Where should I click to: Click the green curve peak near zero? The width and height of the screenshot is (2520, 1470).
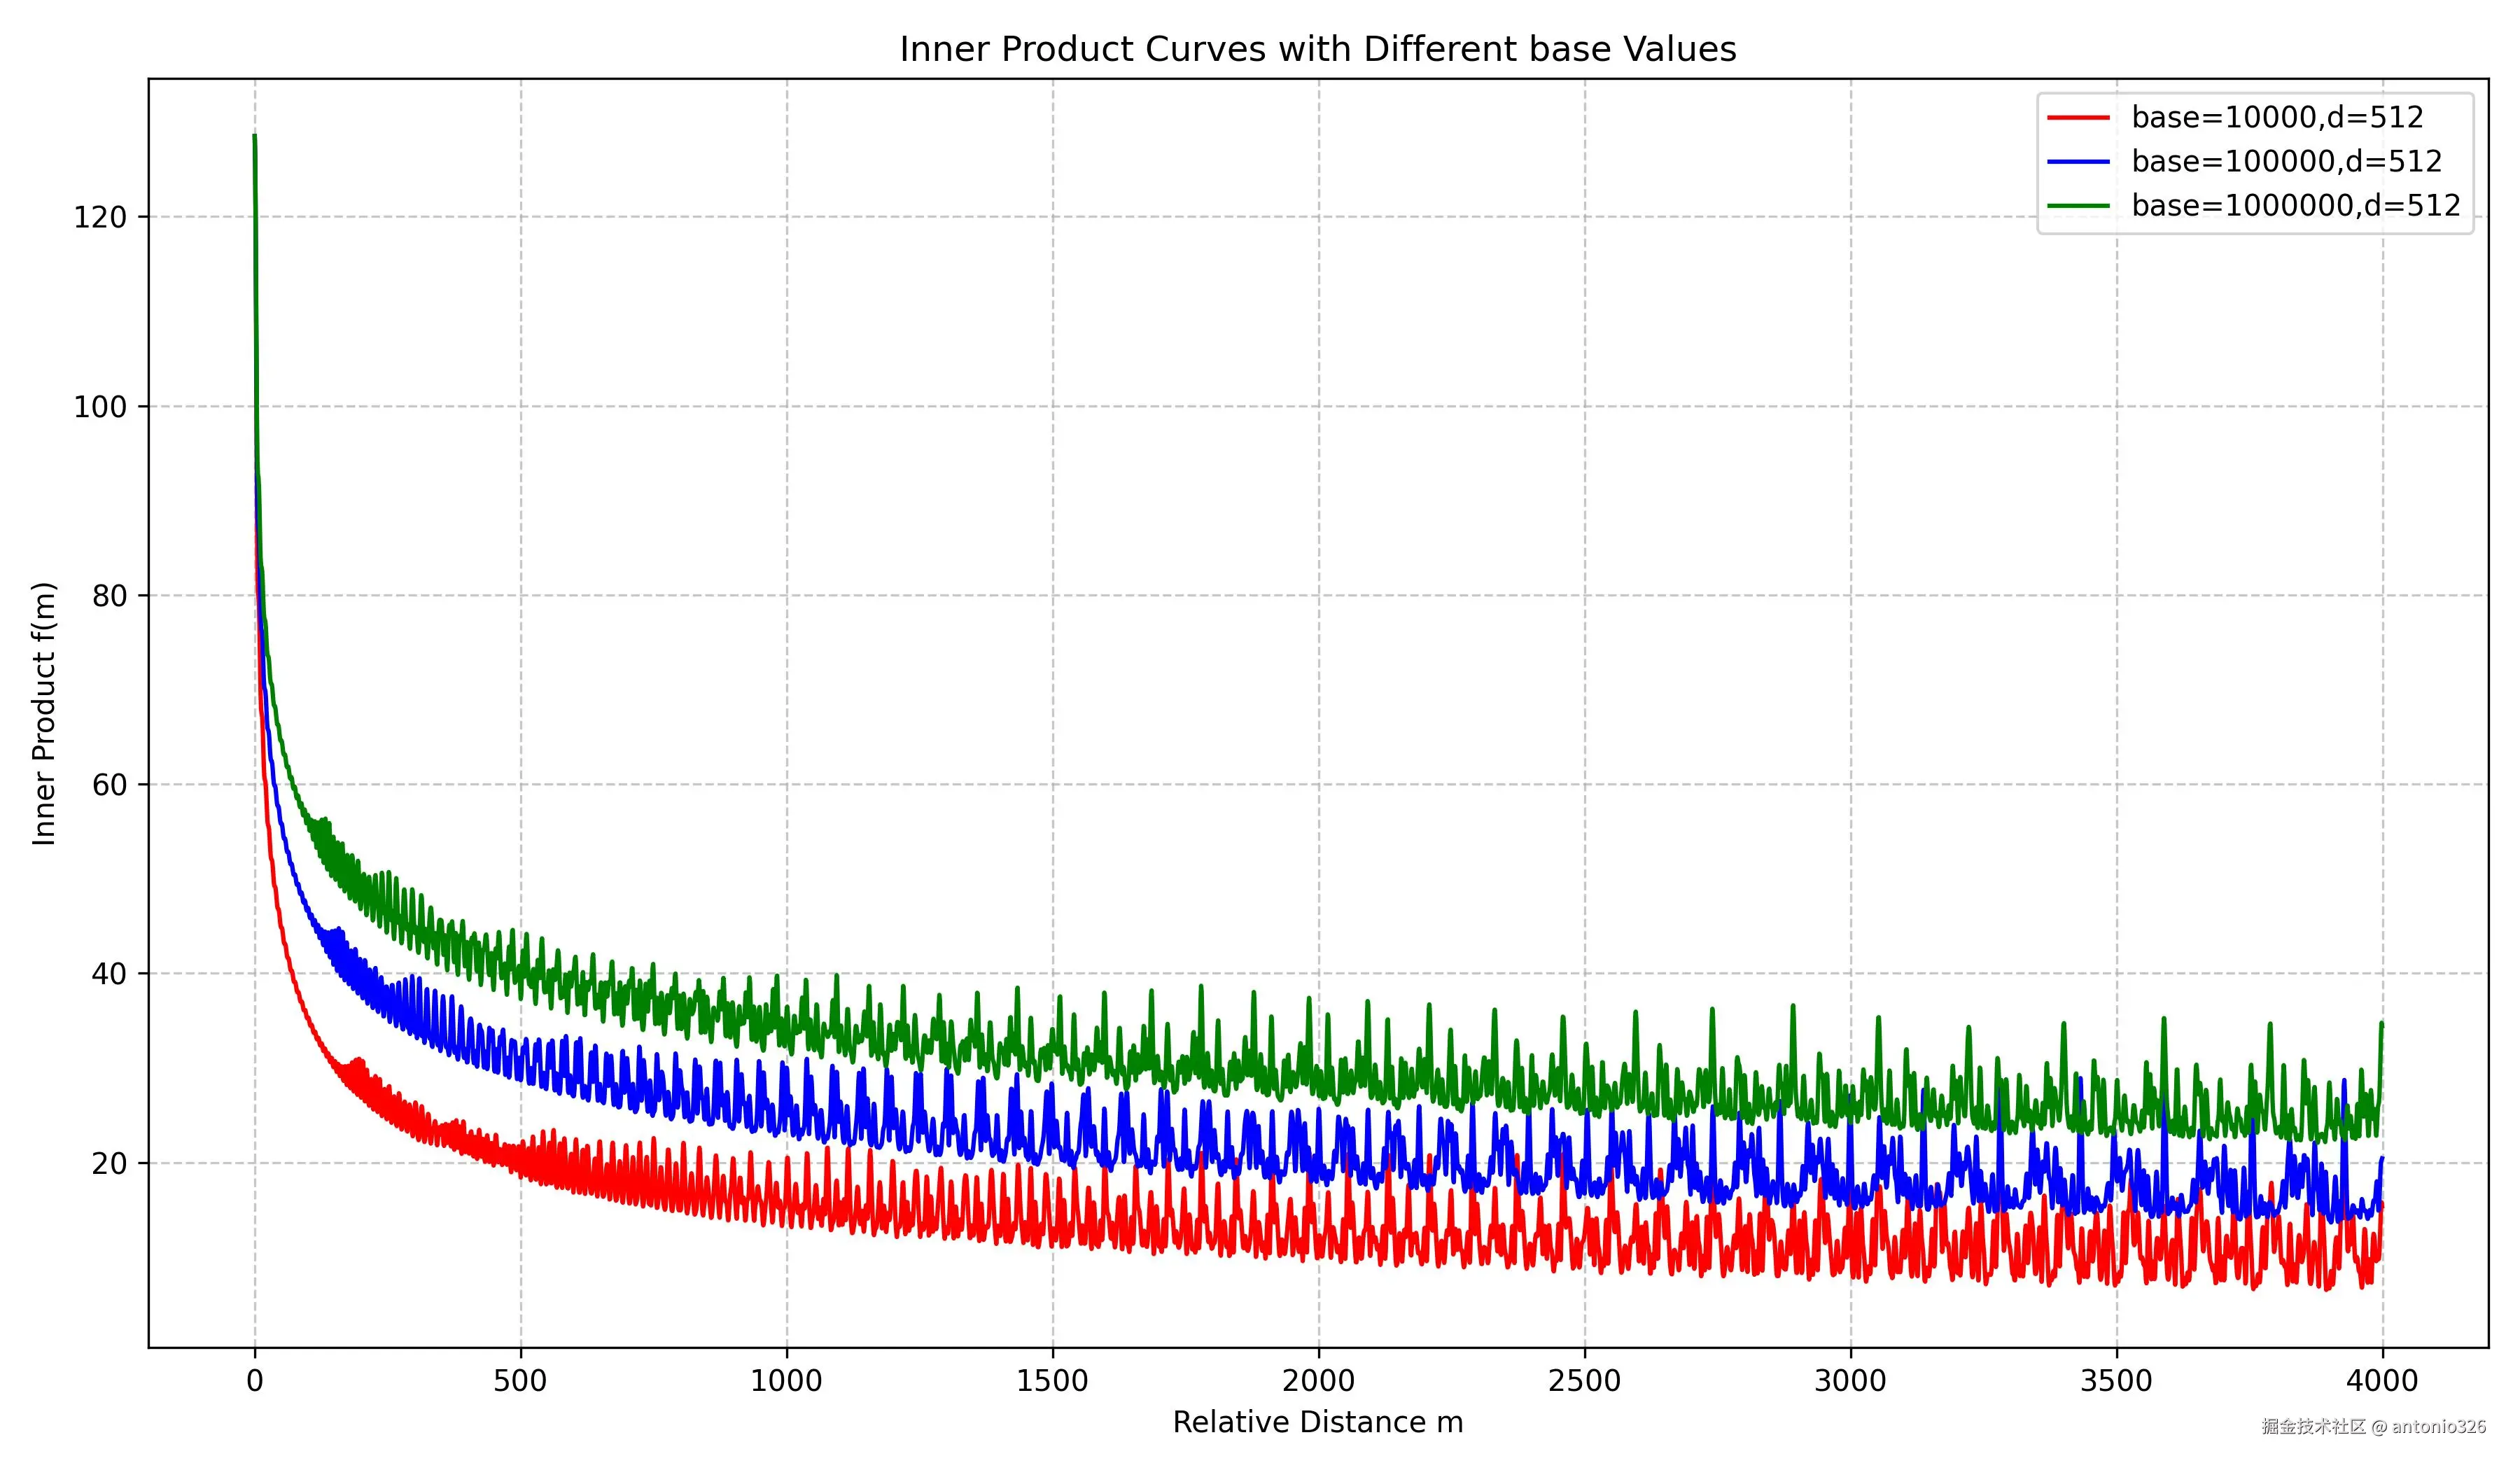coord(255,138)
